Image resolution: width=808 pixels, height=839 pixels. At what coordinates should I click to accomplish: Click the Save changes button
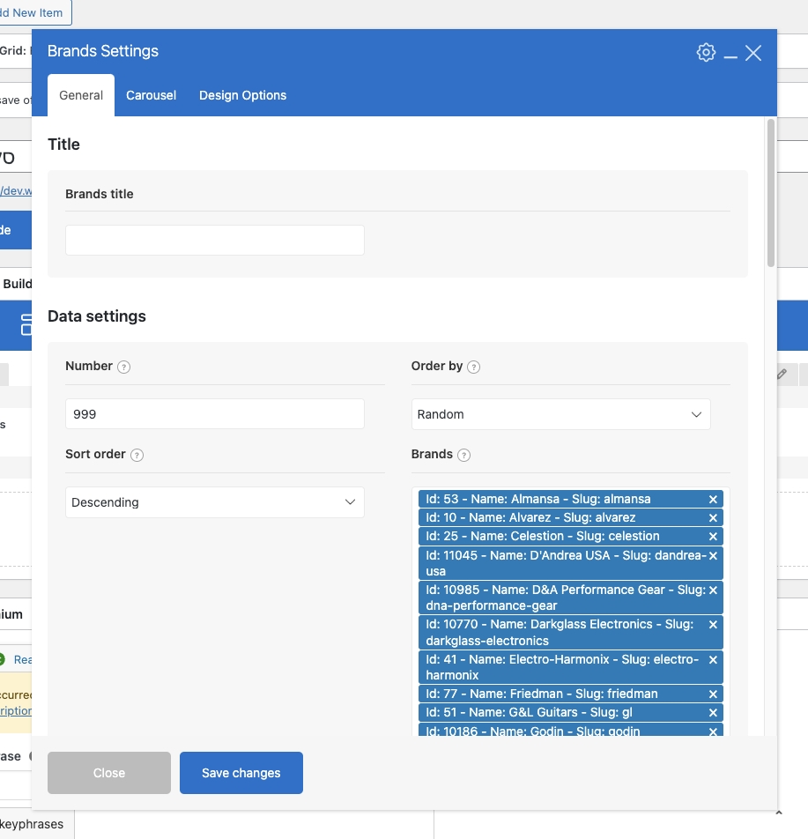241,773
